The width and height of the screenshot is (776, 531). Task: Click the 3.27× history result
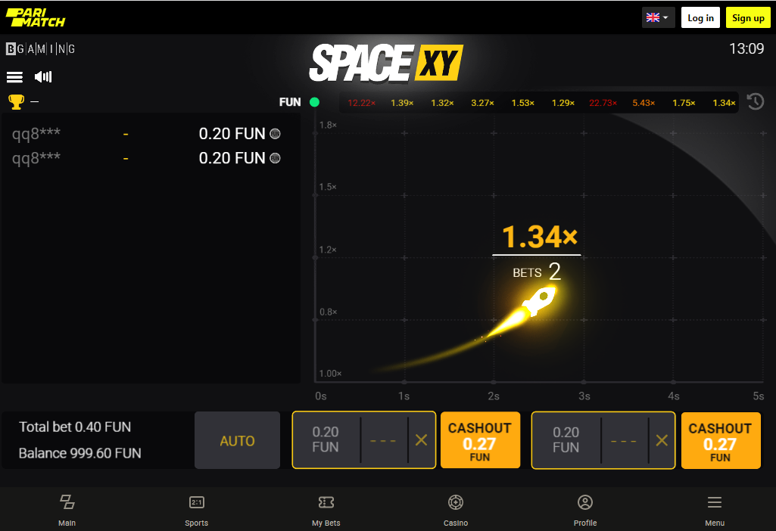tap(482, 103)
